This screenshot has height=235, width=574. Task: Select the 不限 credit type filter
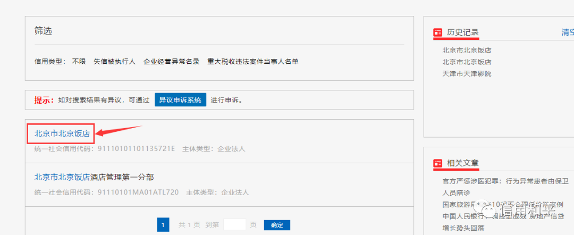pos(79,62)
